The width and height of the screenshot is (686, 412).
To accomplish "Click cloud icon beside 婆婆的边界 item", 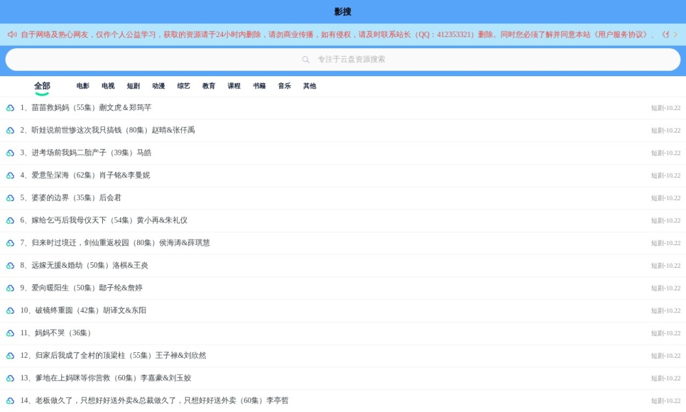I will pos(10,198).
